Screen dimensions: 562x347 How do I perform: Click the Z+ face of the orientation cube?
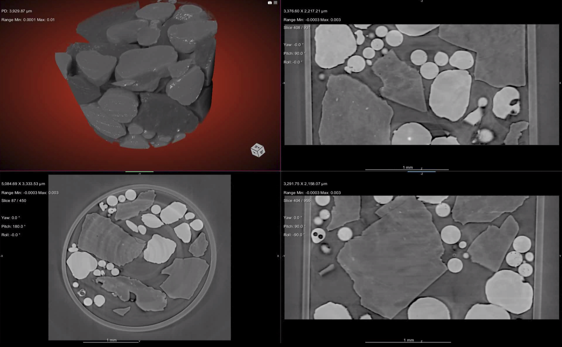(x=257, y=147)
